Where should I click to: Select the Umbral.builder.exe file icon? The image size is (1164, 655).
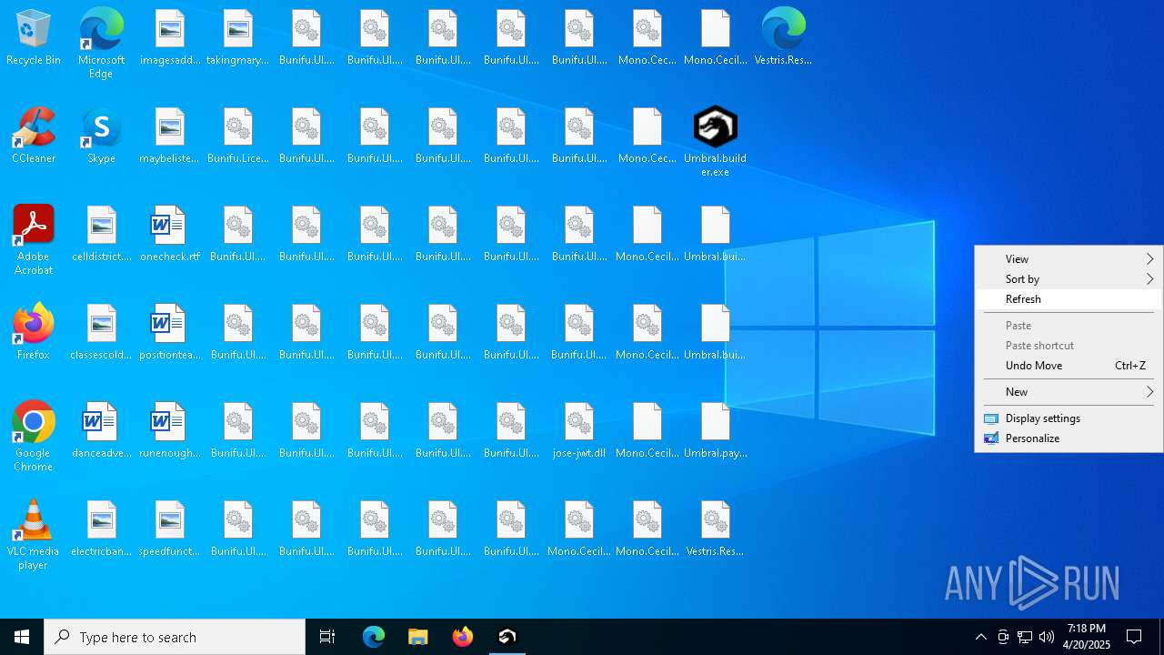click(715, 141)
